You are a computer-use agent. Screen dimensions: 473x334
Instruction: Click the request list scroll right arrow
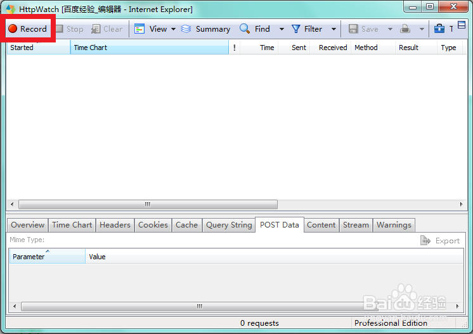click(x=461, y=204)
